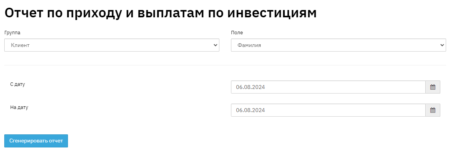Screen dimensions: 455x159
Task: Click the chevron arrow of Поле select
Action: click(442, 45)
